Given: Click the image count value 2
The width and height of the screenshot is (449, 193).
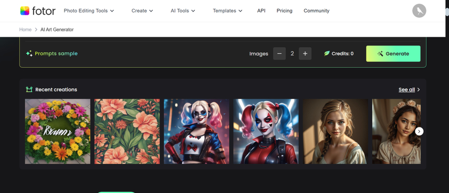Looking at the screenshot, I should click(x=293, y=53).
